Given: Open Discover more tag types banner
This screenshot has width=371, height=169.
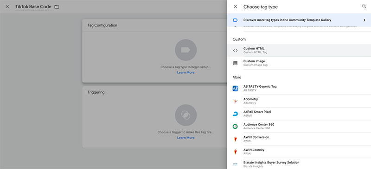Looking at the screenshot, I should (299, 20).
